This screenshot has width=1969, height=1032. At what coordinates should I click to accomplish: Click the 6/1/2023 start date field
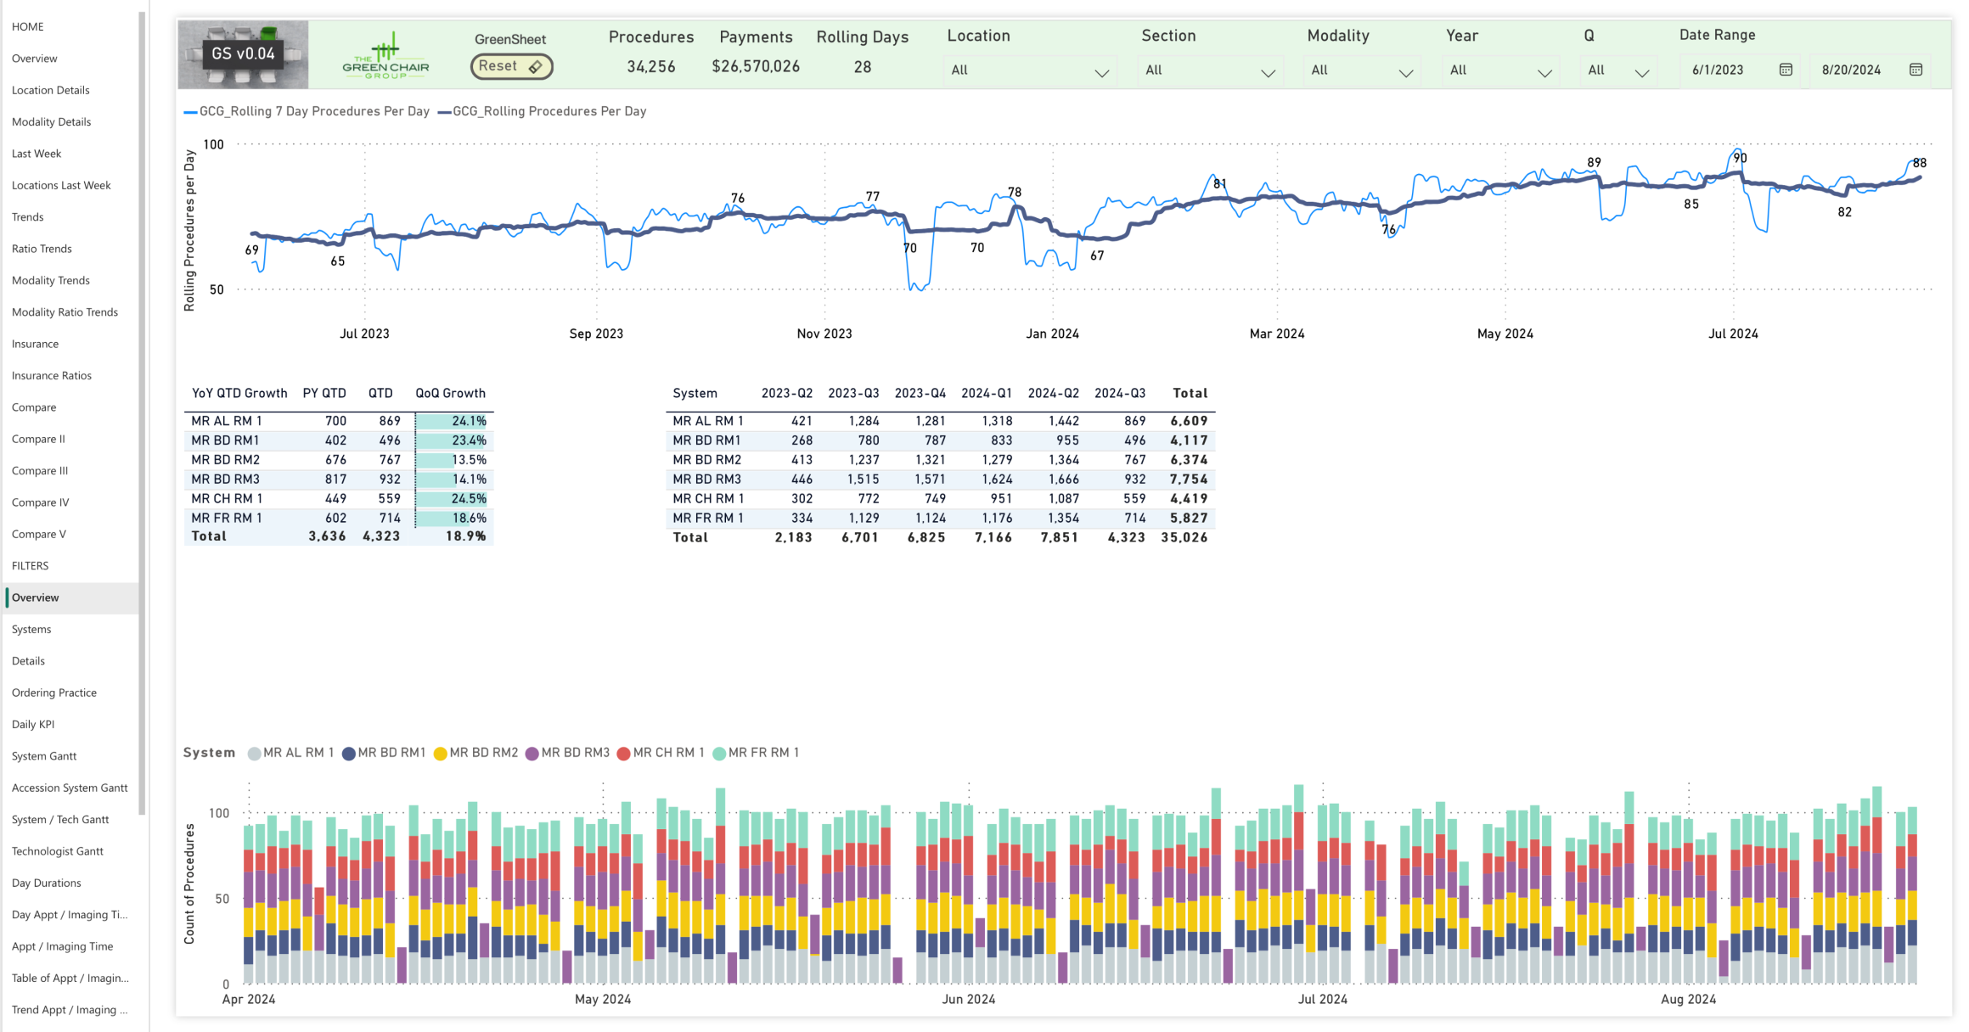pyautogui.click(x=1717, y=70)
